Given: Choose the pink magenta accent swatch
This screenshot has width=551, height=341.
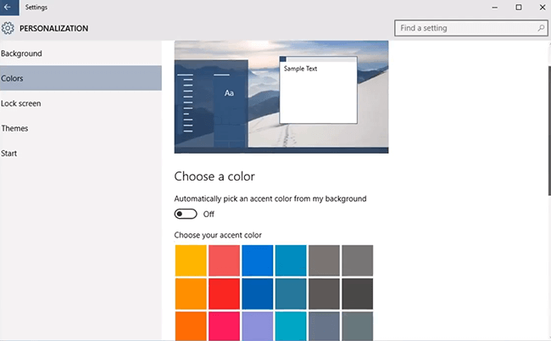Looking at the screenshot, I should 224,326.
